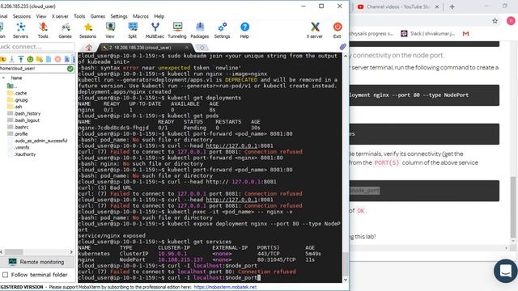Click the file panel horizontal scrollbar right arrow
Screen dimensions: 518x291
pyautogui.click(x=71, y=252)
